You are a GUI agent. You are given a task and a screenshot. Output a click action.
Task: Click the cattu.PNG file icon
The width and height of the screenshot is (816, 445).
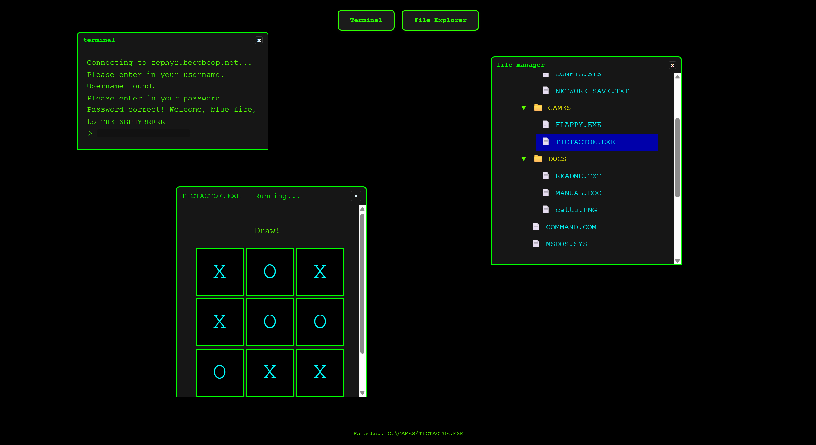tap(546, 210)
